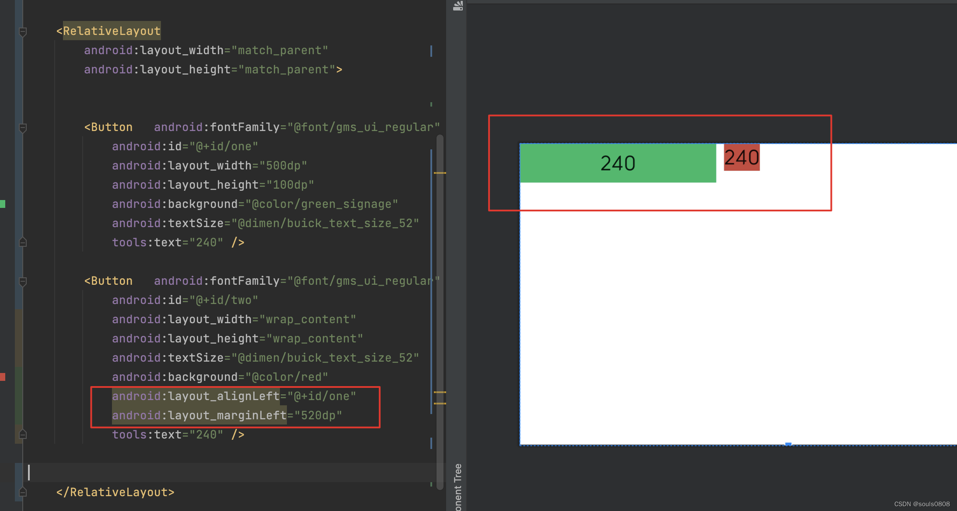
Task: Click warning stripe mark beside layout_alignLeft line
Action: coord(440,392)
